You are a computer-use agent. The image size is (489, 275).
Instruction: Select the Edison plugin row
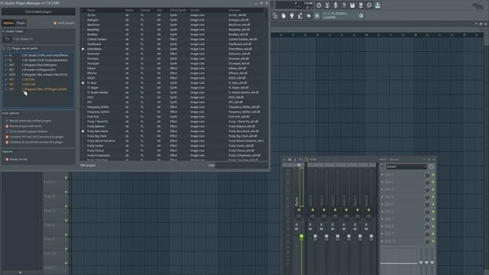click(173, 68)
